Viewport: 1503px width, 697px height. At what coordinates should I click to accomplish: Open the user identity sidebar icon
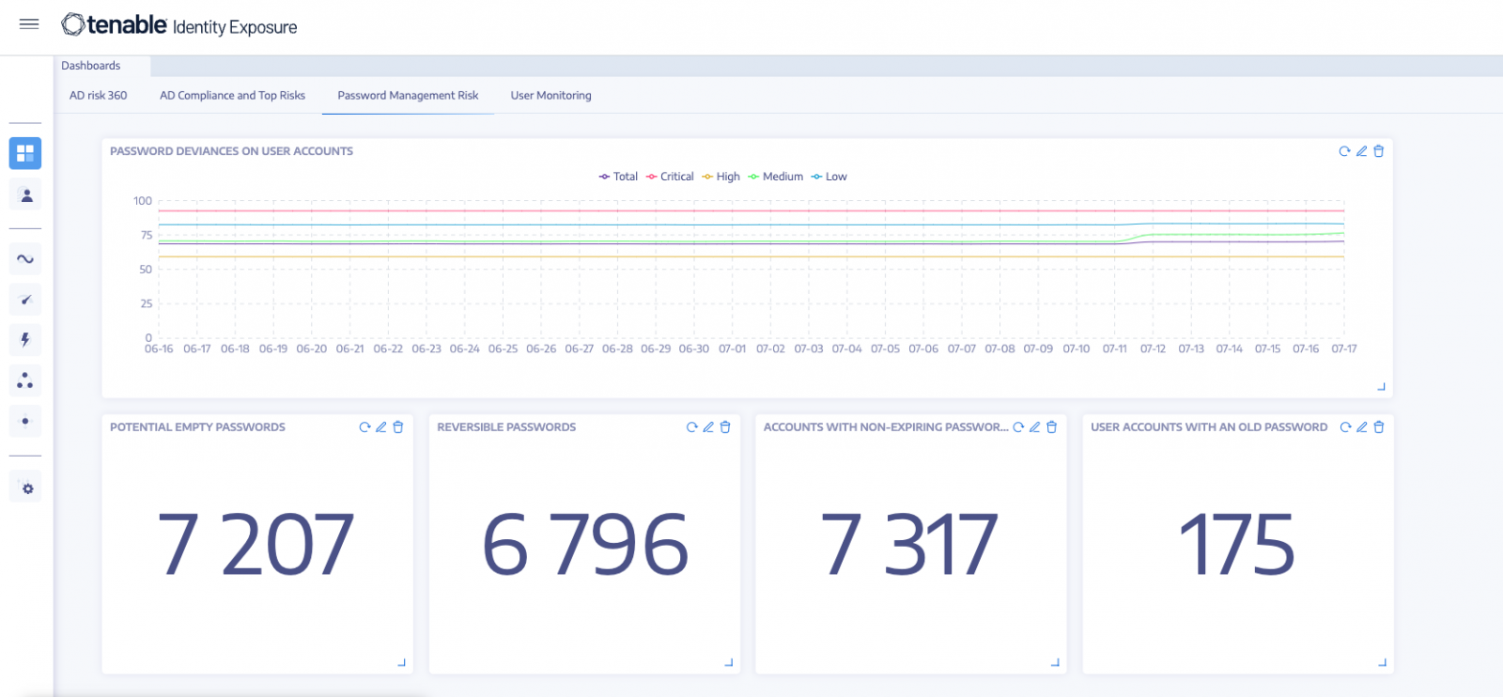click(x=26, y=195)
